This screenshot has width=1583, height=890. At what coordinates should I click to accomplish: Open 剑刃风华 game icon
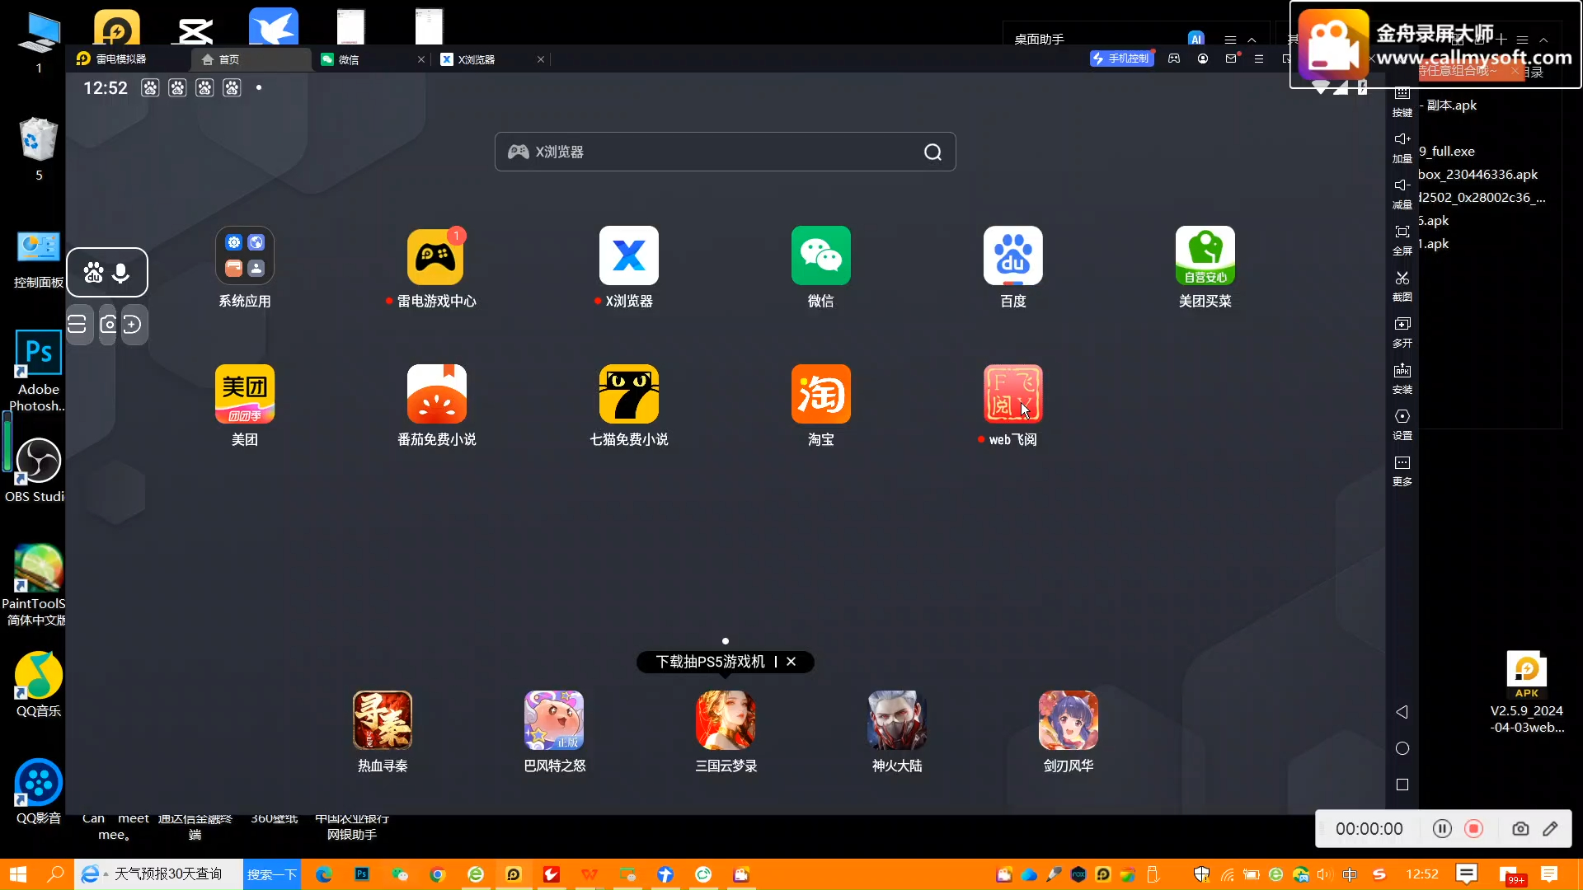(x=1069, y=720)
